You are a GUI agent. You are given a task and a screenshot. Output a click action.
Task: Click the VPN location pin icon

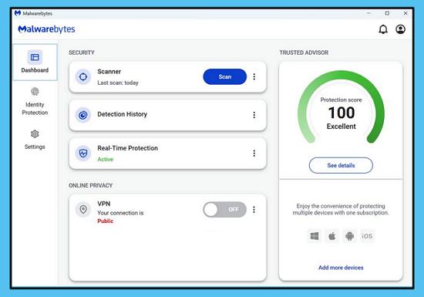click(83, 209)
